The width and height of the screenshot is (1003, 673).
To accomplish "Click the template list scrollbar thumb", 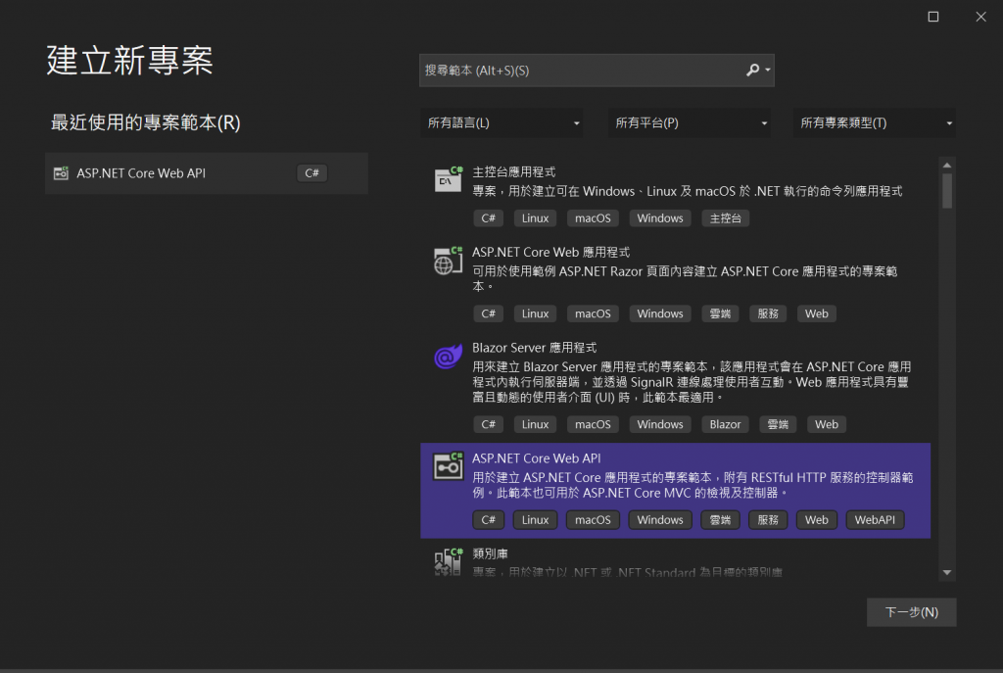I will [947, 191].
